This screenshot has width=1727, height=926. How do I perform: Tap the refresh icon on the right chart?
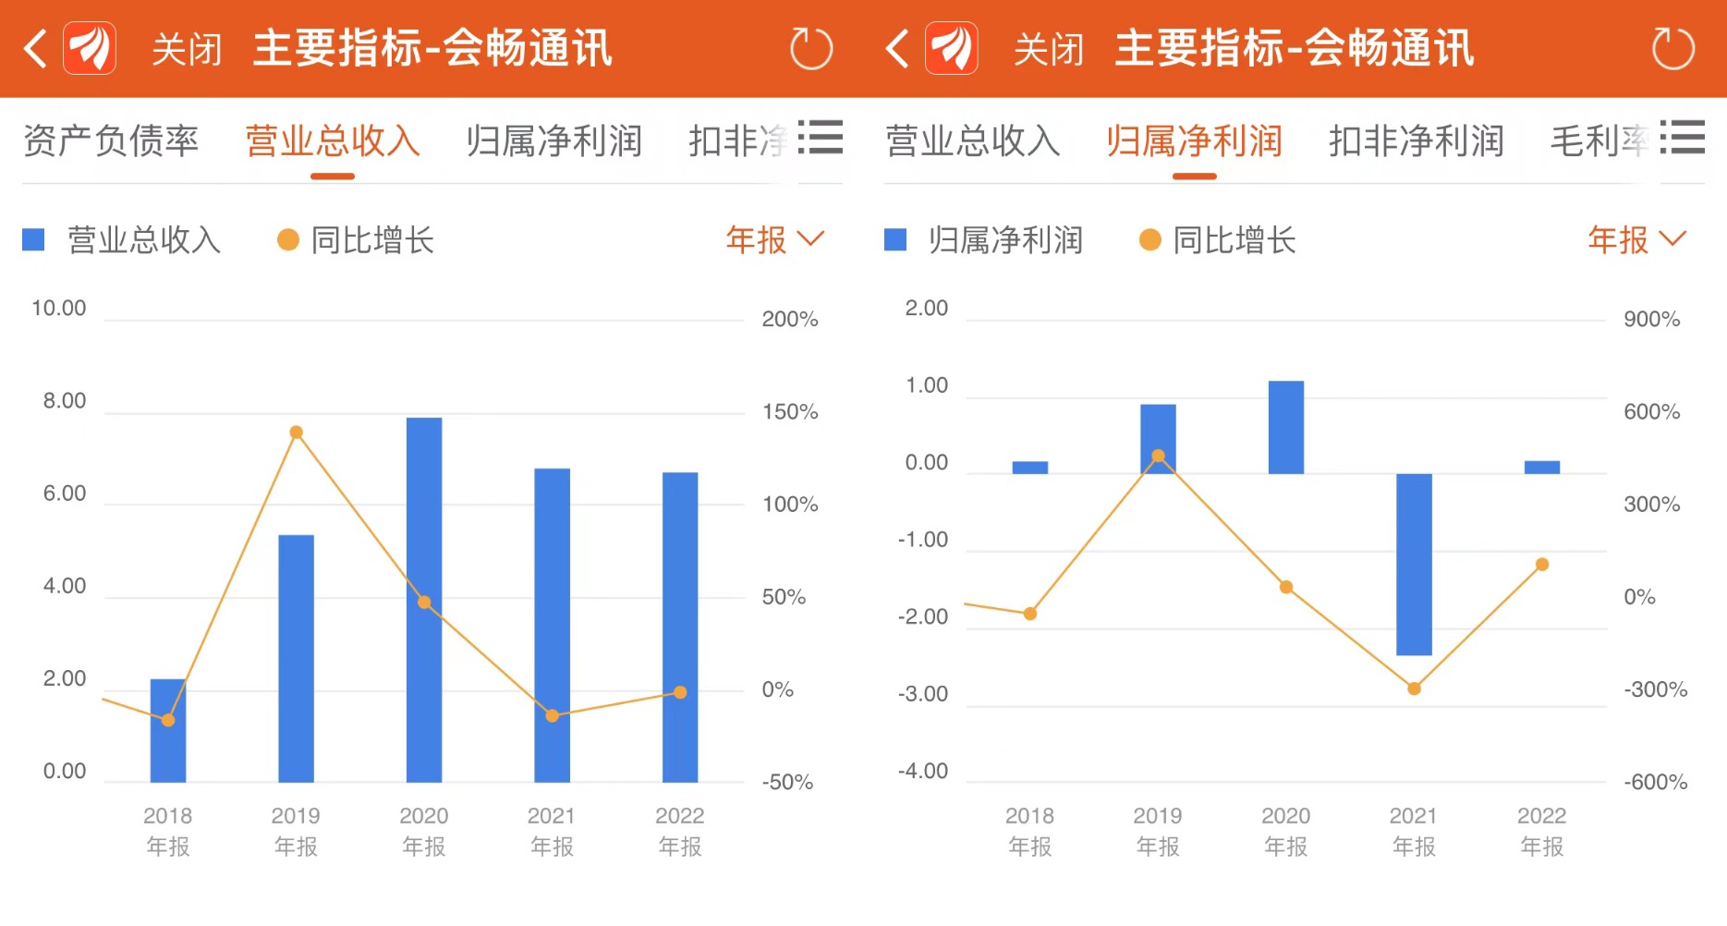point(1672,48)
